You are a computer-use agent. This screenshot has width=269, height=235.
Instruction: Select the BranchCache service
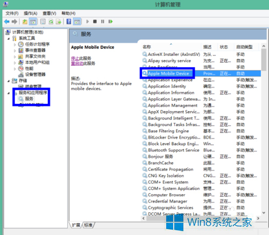pos(161,163)
